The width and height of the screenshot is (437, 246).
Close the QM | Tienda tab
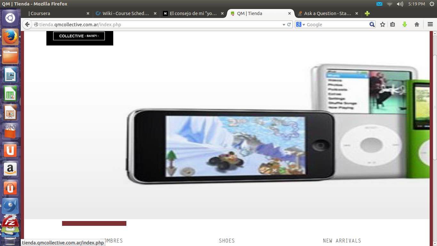coord(290,13)
